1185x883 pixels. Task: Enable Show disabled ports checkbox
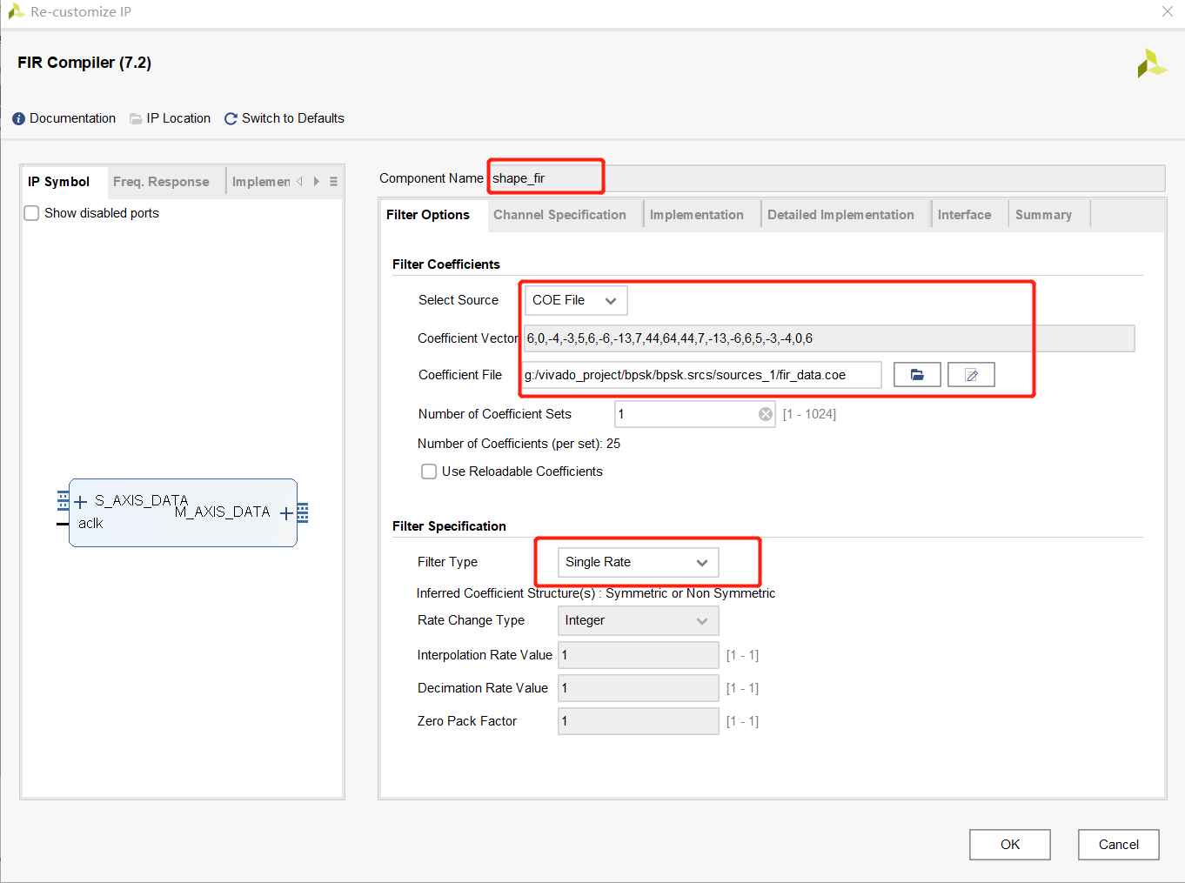pos(32,213)
